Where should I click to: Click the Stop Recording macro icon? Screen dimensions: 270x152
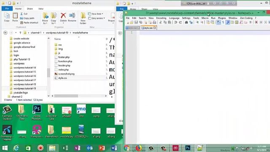(x=261, y=22)
